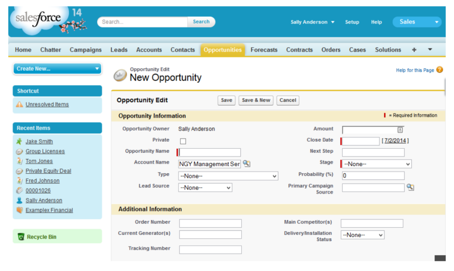Open the Contacts tab
454x271 pixels.
(183, 50)
